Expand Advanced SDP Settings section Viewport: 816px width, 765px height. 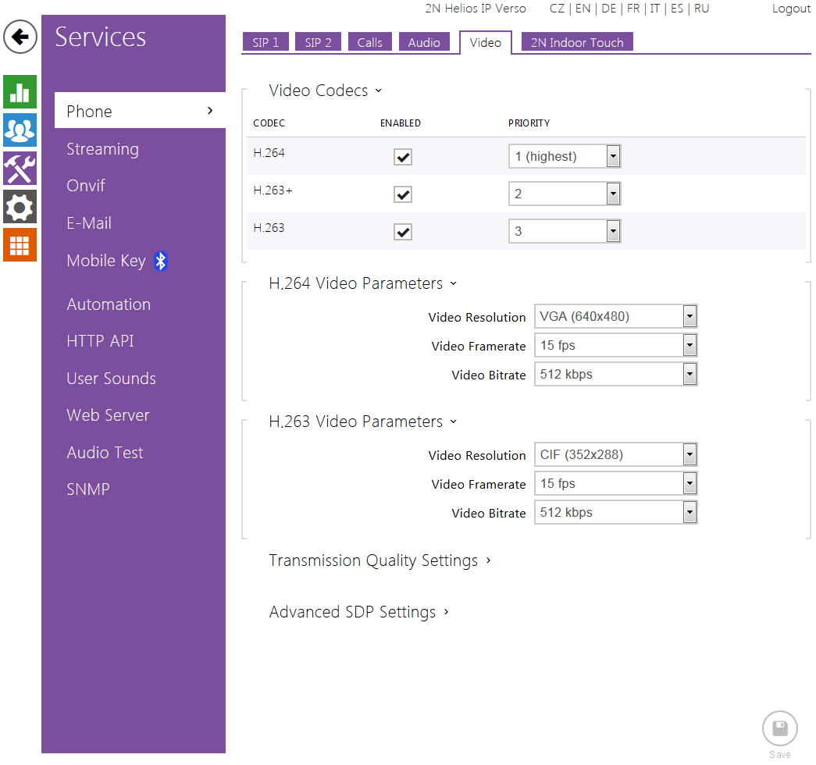point(358,613)
